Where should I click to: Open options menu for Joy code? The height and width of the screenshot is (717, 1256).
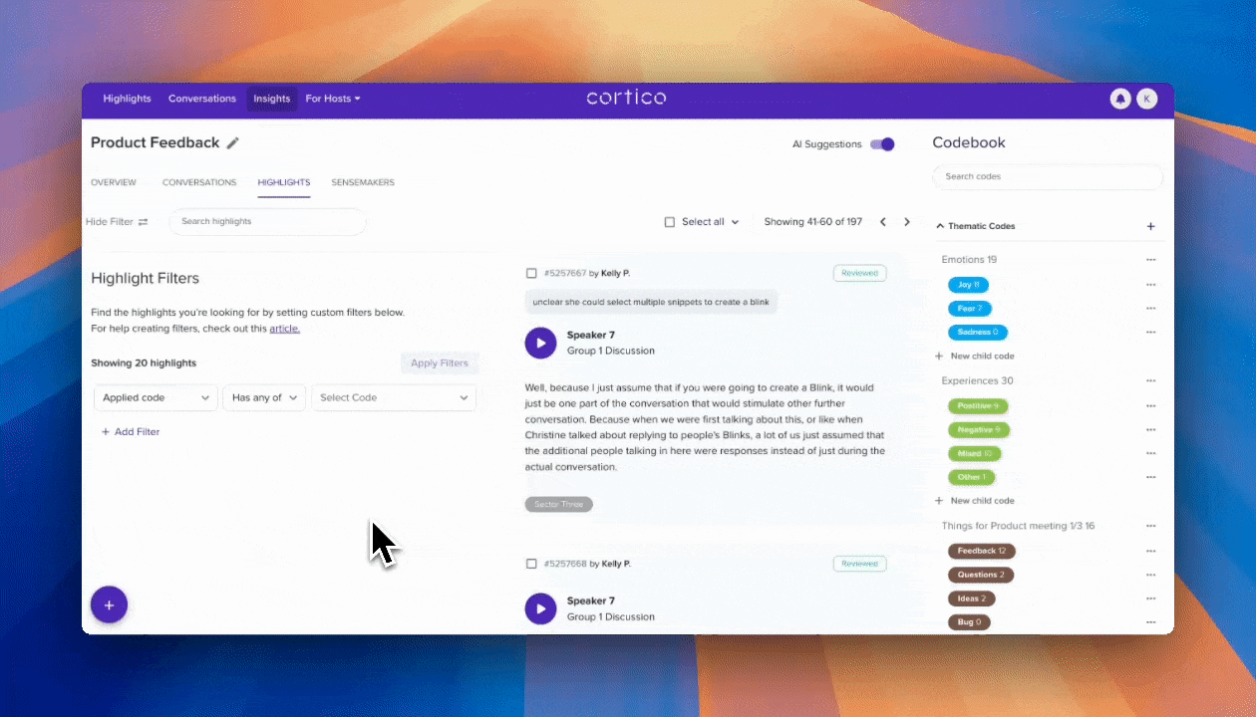point(1150,285)
